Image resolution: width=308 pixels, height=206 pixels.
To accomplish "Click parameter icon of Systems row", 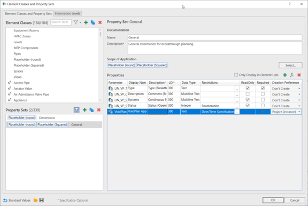I will (111, 100).
